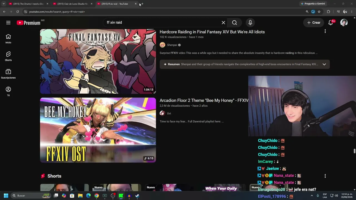Open Google Chrome from the taskbar
This screenshot has width=356, height=200.
97,196
